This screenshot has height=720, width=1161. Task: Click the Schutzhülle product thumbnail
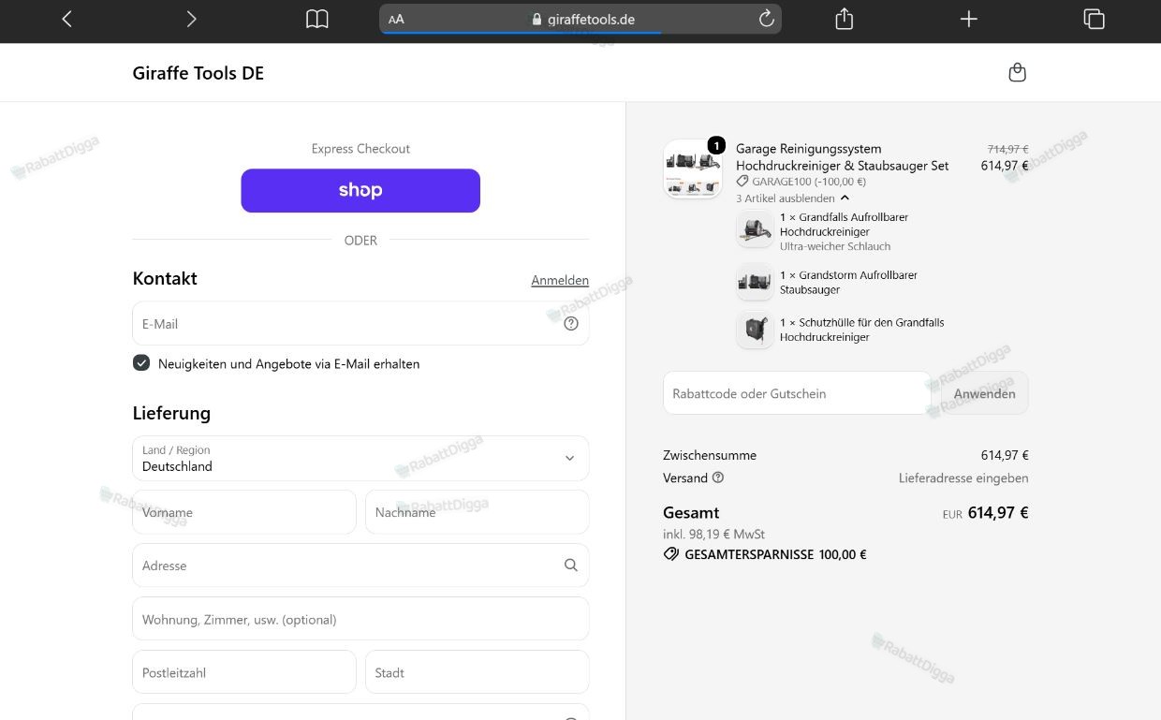click(755, 330)
